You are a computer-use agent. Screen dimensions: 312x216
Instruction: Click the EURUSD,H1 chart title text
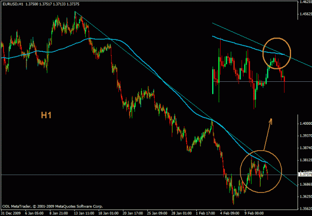[13, 4]
